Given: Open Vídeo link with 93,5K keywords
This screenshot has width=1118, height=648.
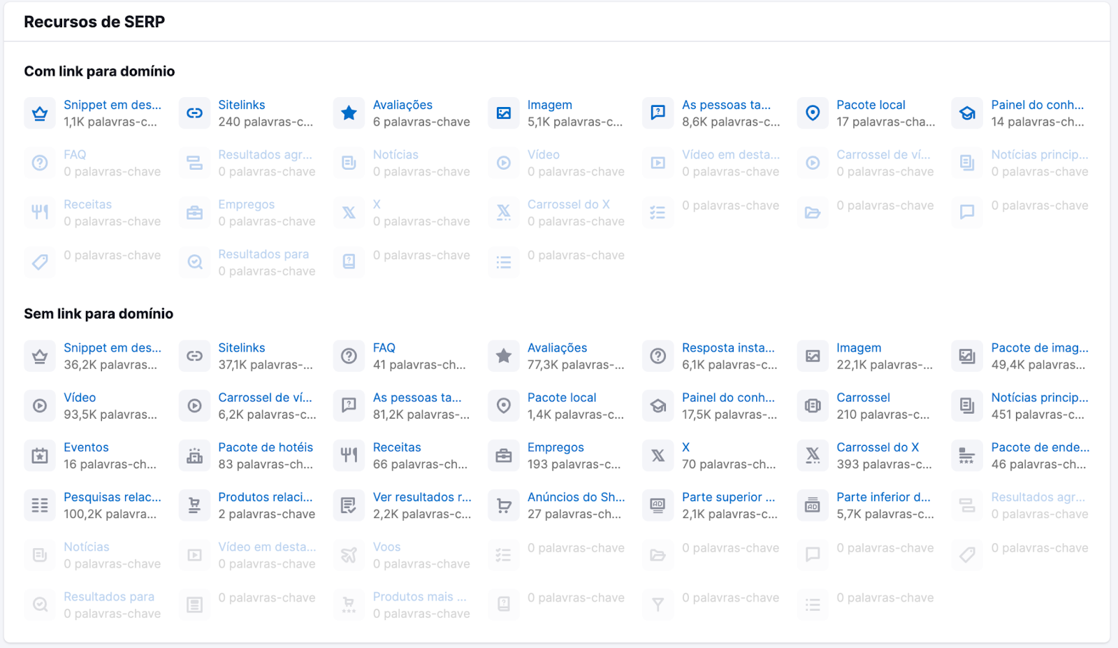Looking at the screenshot, I should (80, 398).
